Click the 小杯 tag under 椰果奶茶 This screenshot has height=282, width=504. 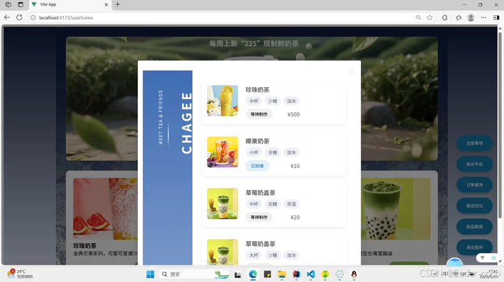point(254,152)
